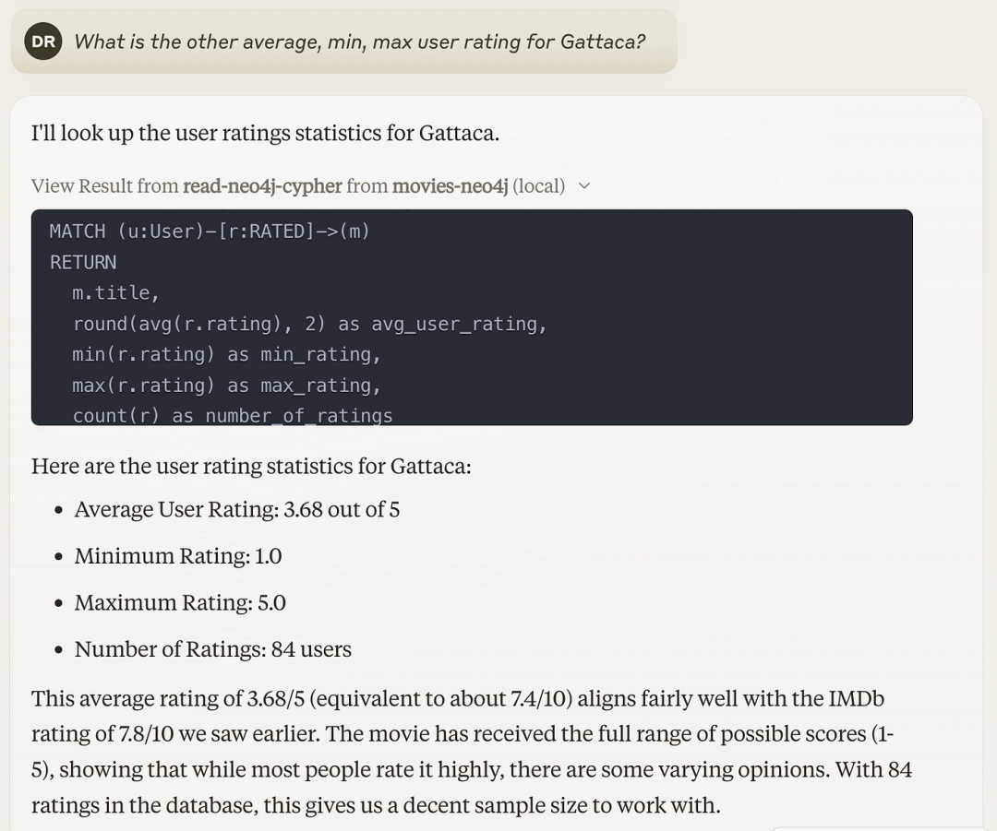Click the movies-neo4j server name
This screenshot has width=997, height=831.
(x=450, y=186)
